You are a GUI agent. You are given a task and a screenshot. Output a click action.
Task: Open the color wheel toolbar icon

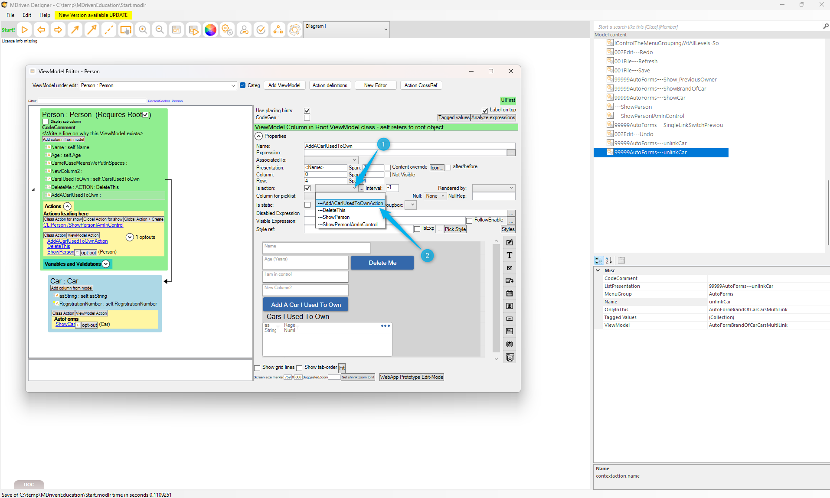tap(210, 30)
